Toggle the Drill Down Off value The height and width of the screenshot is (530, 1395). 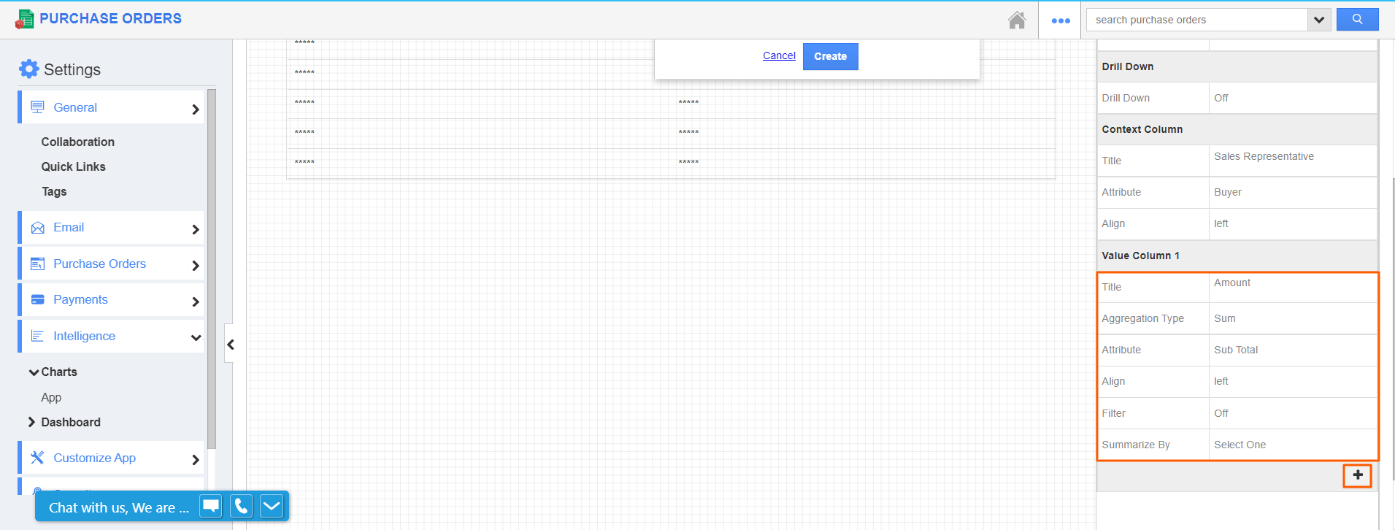point(1293,98)
